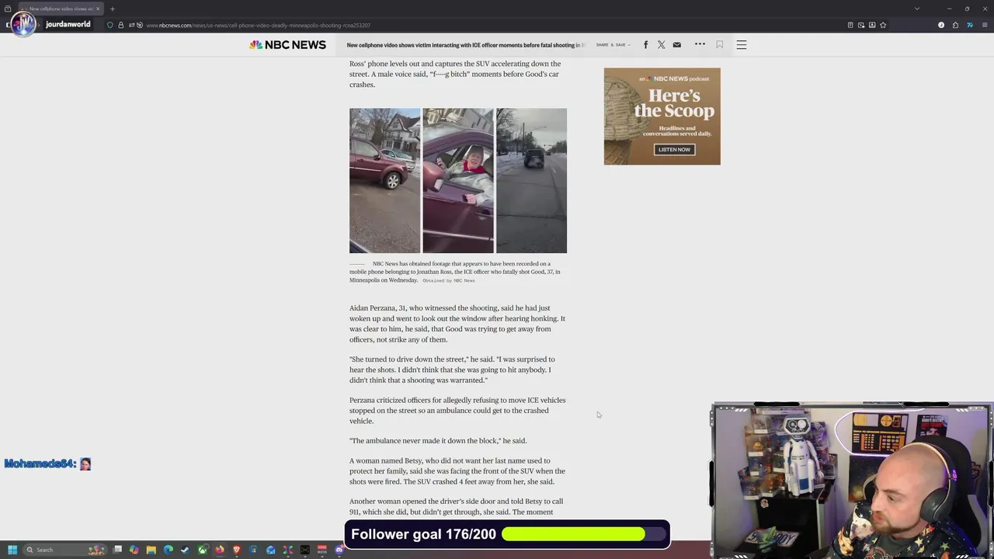This screenshot has height=559, width=994.
Task: Click the SHARE & SAVE label
Action: (613, 45)
